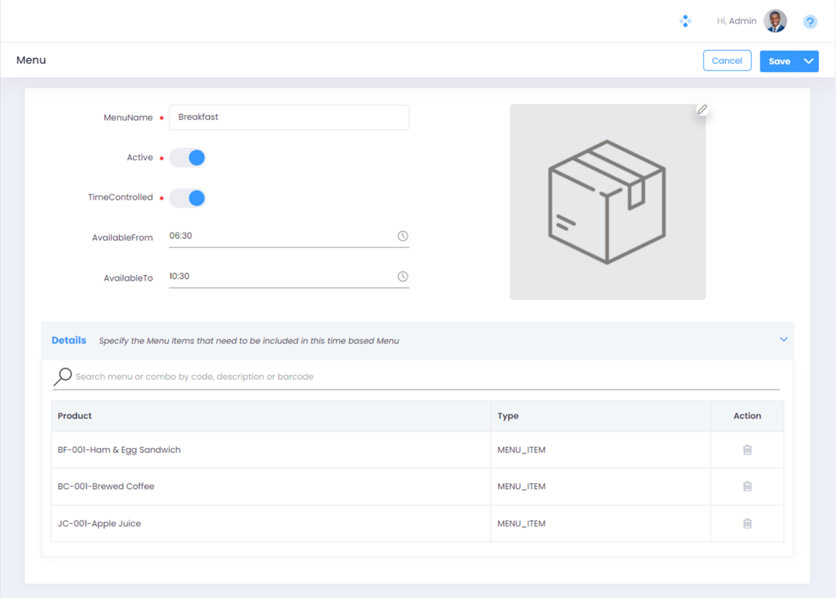Click the Details section heading
836x598 pixels.
pos(69,341)
